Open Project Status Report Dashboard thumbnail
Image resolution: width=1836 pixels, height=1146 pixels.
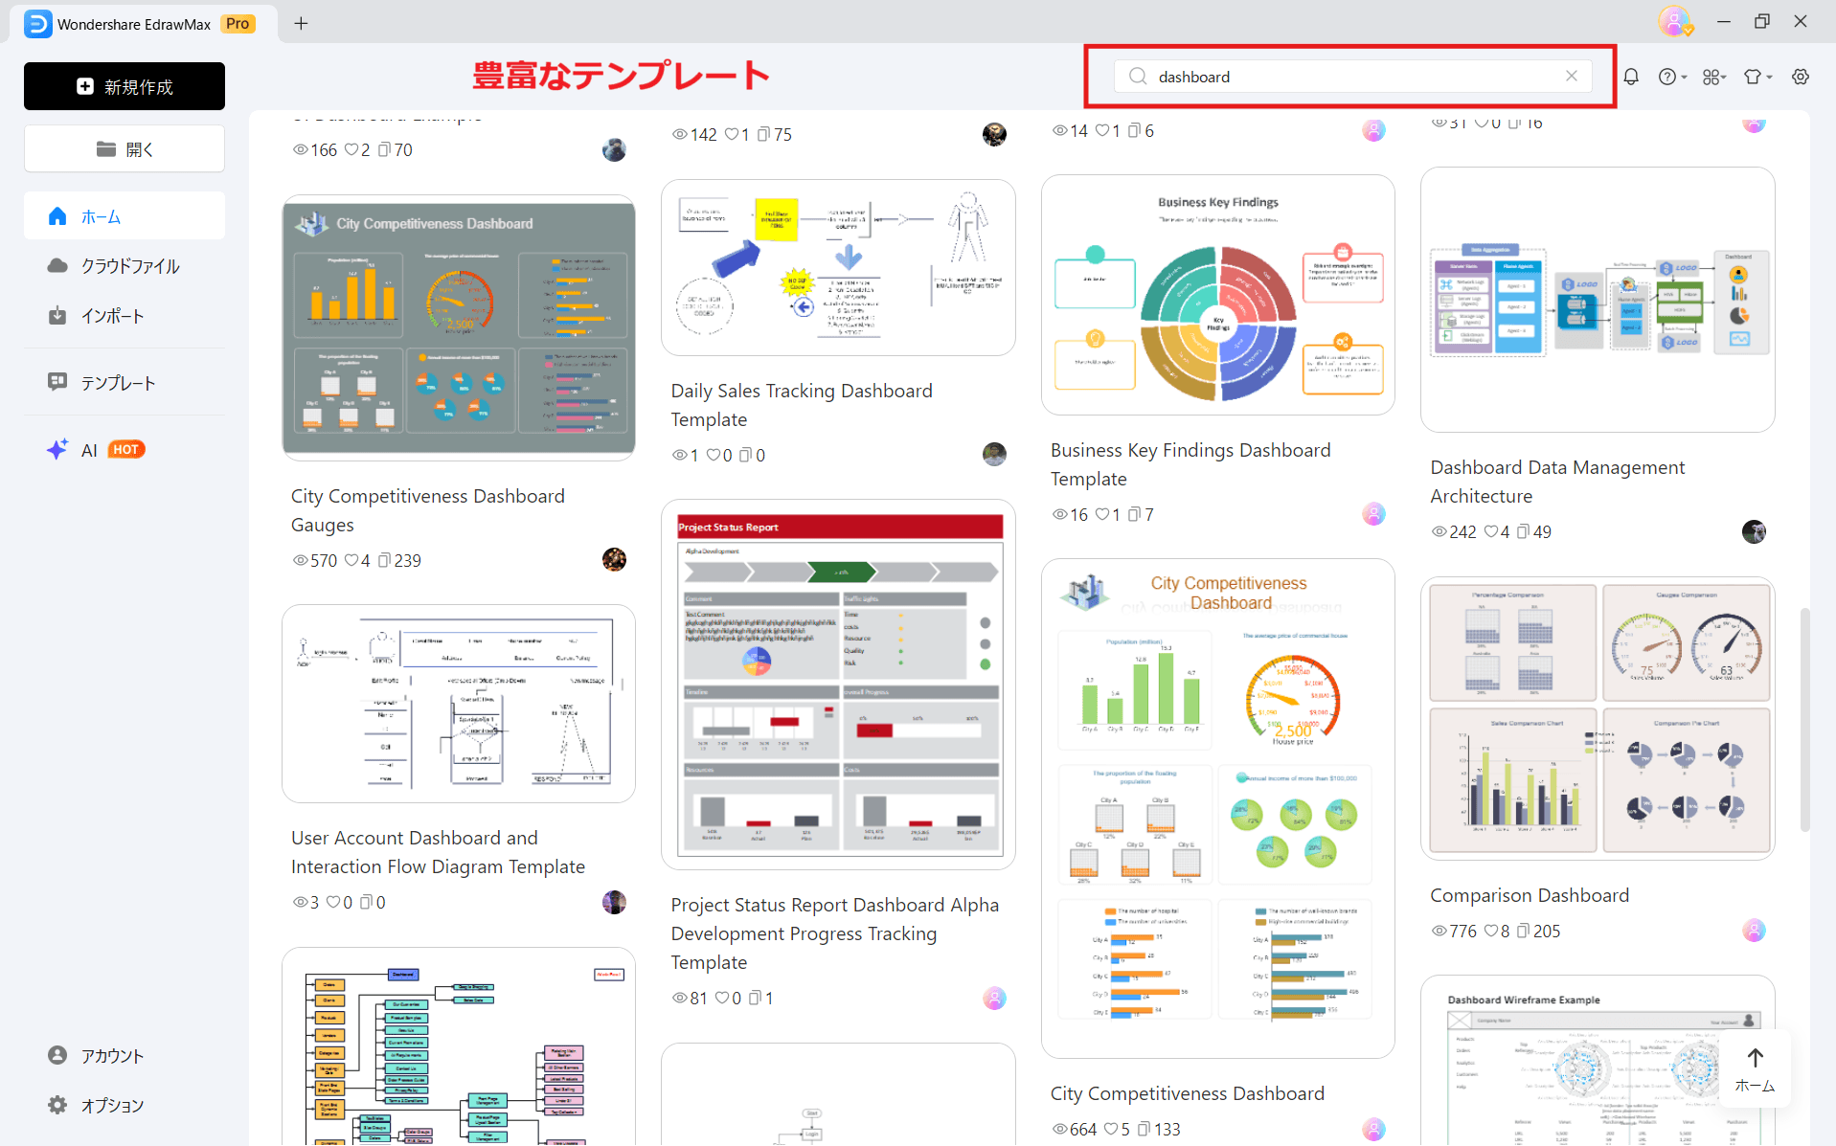point(838,685)
